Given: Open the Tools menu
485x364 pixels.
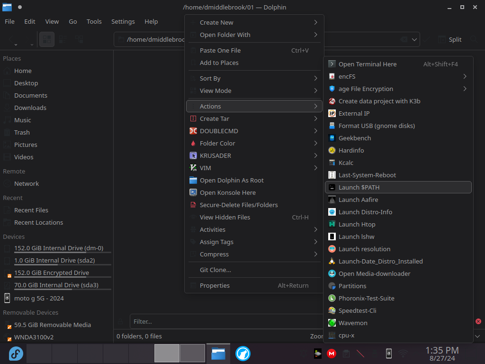Looking at the screenshot, I should (94, 22).
